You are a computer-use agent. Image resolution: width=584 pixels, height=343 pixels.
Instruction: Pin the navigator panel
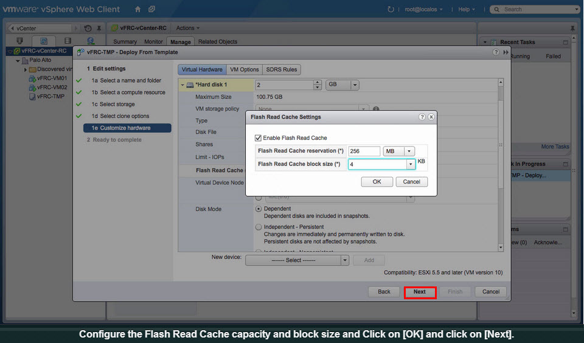99,29
